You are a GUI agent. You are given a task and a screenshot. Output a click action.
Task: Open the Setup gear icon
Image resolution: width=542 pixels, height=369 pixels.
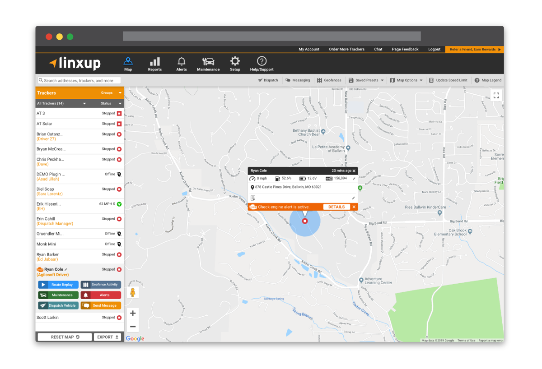(234, 61)
